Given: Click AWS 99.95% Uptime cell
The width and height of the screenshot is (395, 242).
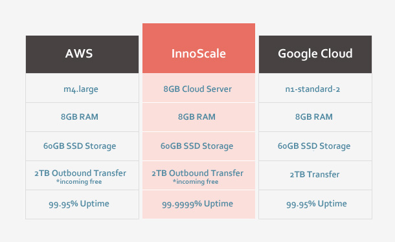Looking at the screenshot, I should click(82, 204).
